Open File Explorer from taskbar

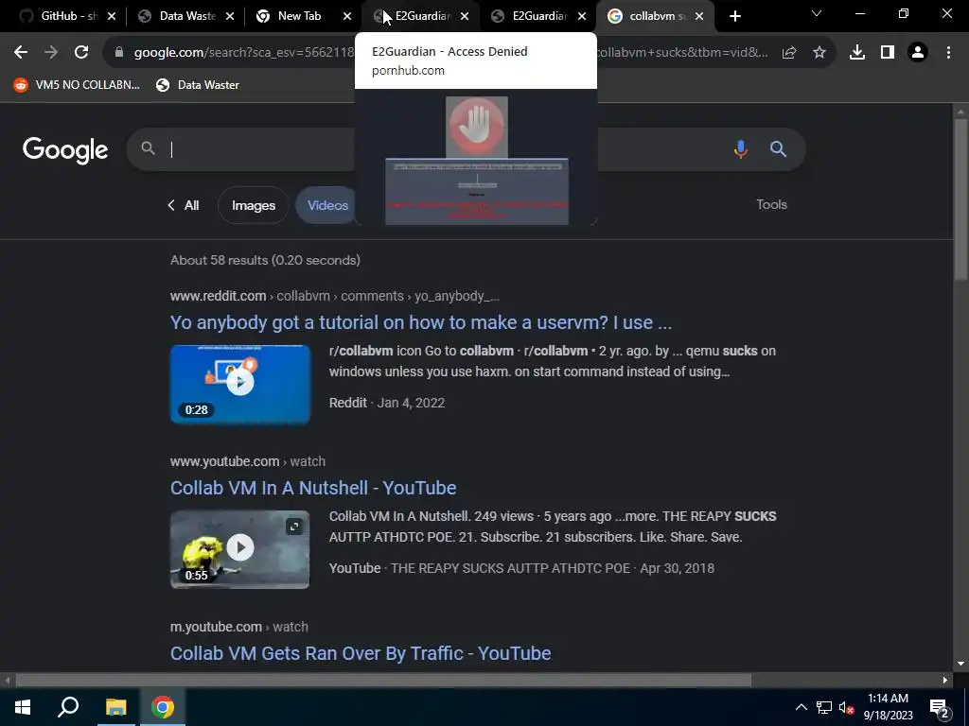tap(115, 707)
